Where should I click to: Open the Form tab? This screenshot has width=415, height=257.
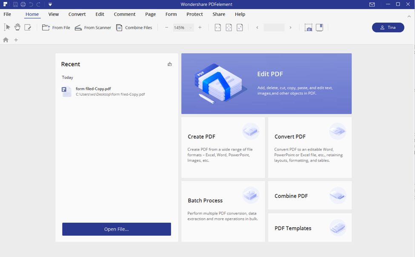click(x=171, y=14)
